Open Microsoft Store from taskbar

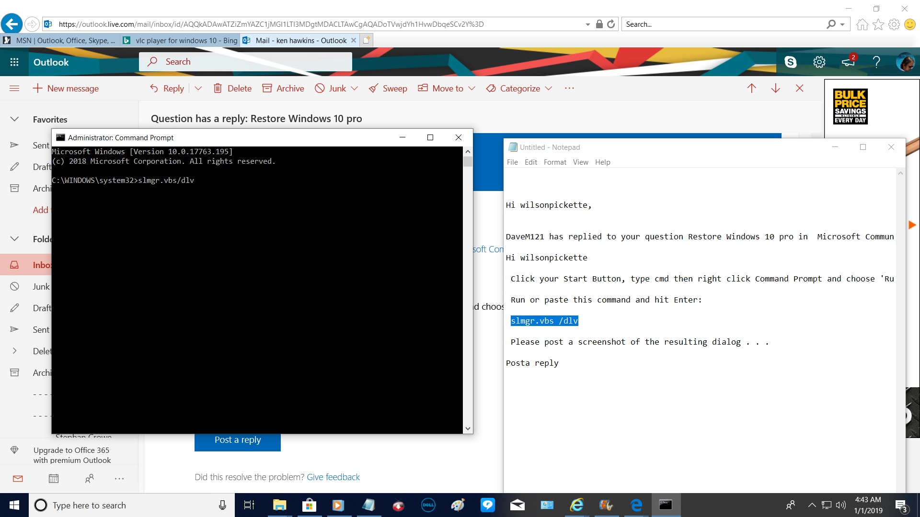tap(309, 505)
